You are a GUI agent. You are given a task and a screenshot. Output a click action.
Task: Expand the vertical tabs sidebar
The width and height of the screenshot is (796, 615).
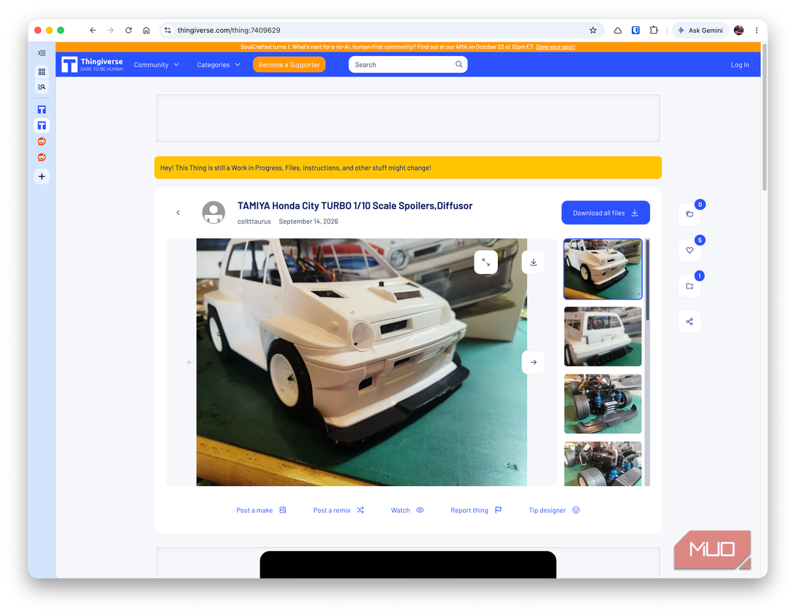[x=42, y=52]
